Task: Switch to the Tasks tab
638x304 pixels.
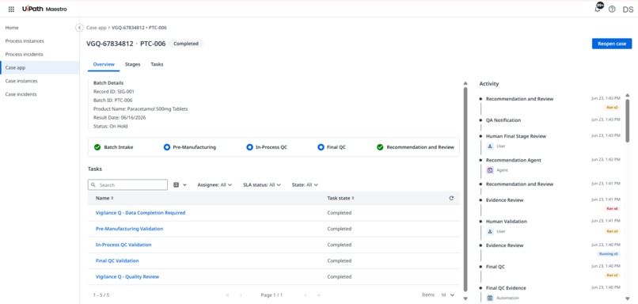Action: [157, 64]
